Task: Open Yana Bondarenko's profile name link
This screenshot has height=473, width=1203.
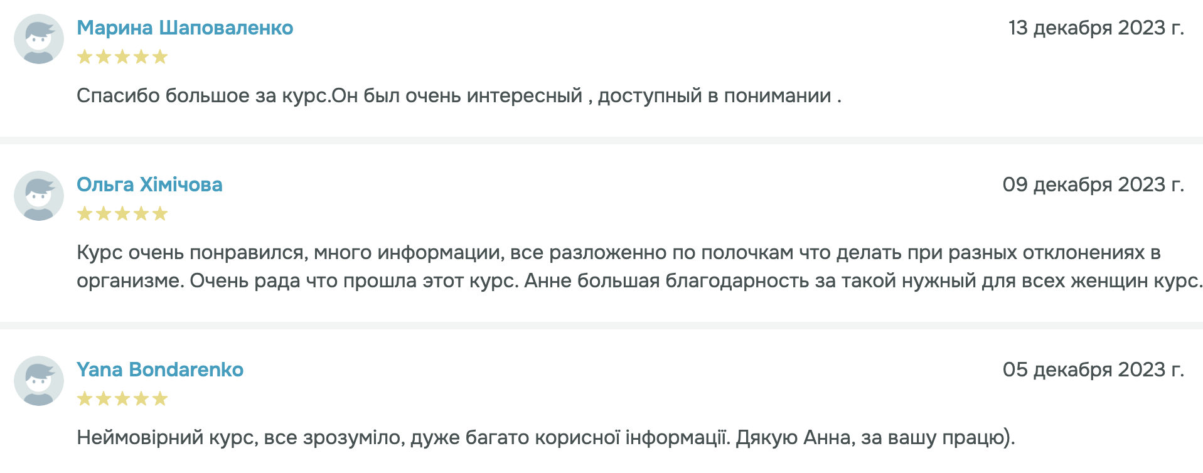Action: [x=160, y=369]
